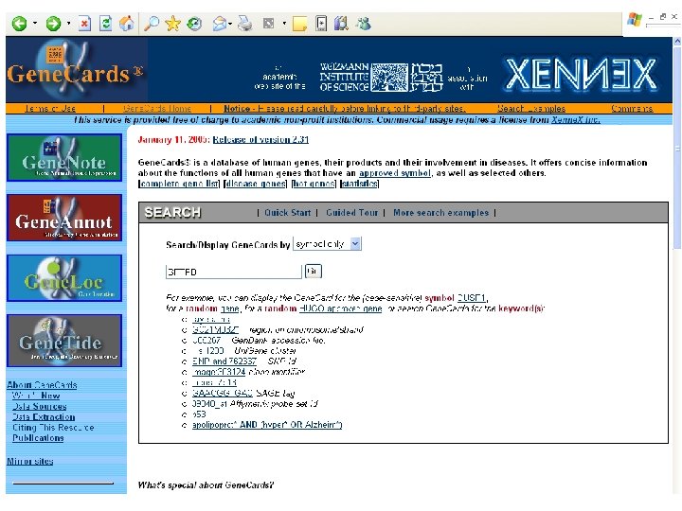
Task: Click the Windows flag logo
Action: click(635, 20)
